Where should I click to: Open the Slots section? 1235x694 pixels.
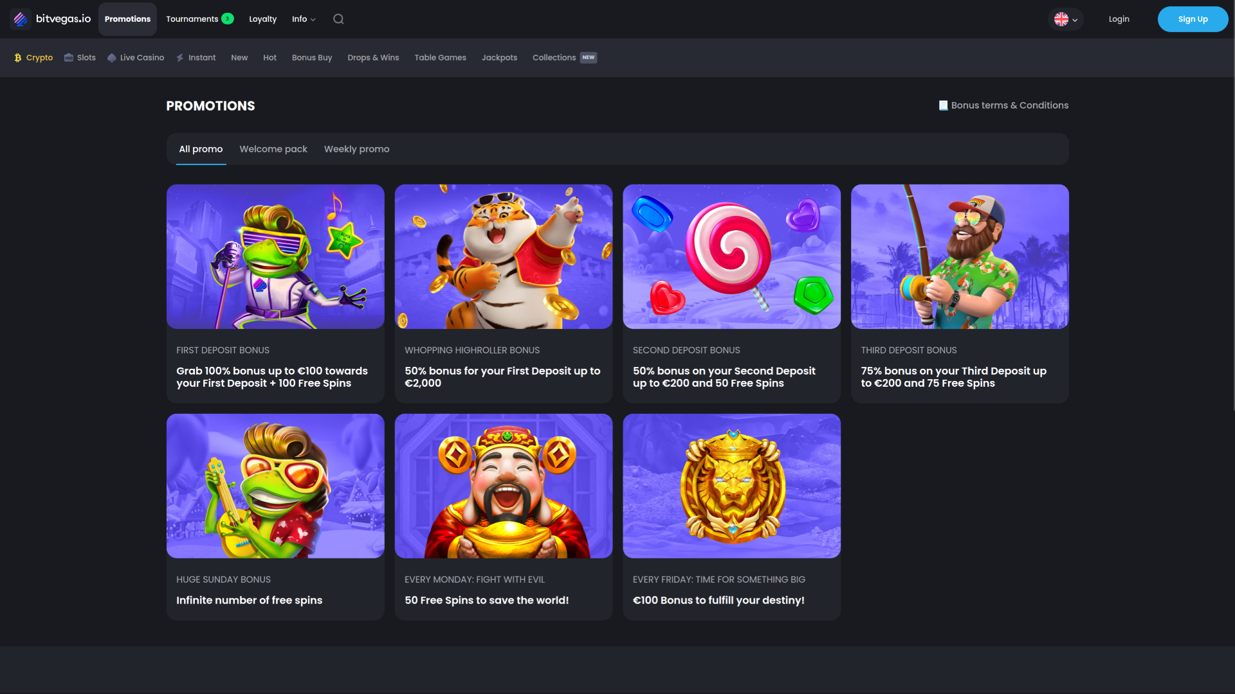79,58
